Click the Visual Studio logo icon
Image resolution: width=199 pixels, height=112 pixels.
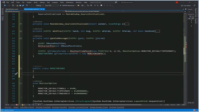3,2
